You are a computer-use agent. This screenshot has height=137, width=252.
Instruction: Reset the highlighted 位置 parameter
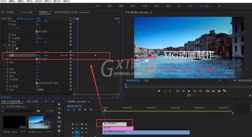pos(71,55)
